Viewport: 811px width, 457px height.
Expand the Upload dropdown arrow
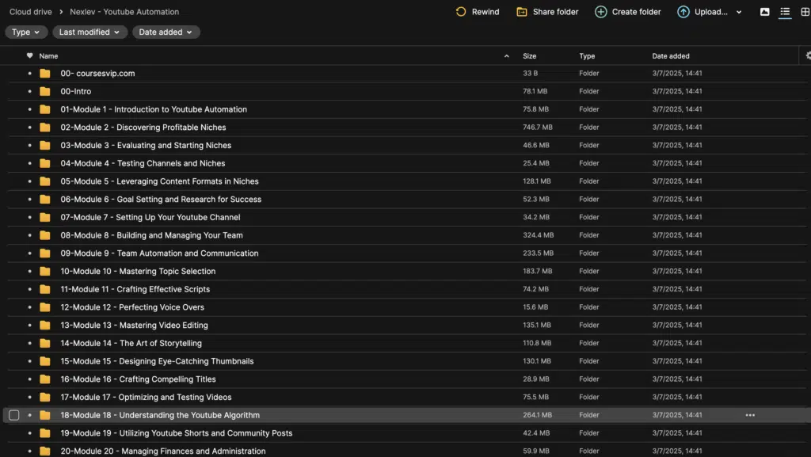click(739, 12)
